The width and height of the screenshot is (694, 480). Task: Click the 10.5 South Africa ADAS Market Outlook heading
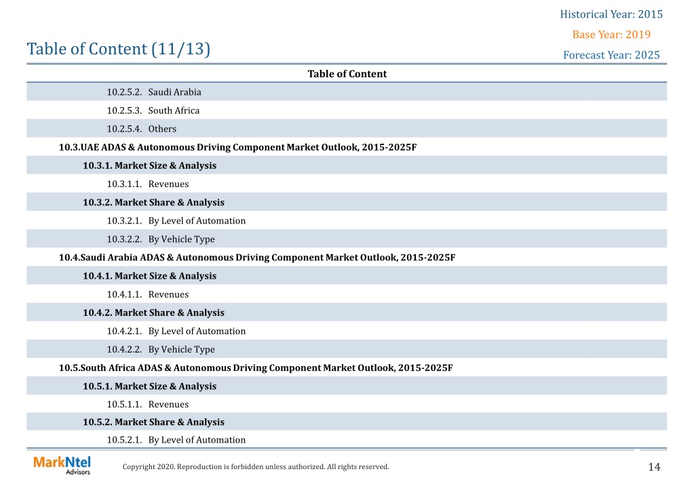pyautogui.click(x=256, y=367)
